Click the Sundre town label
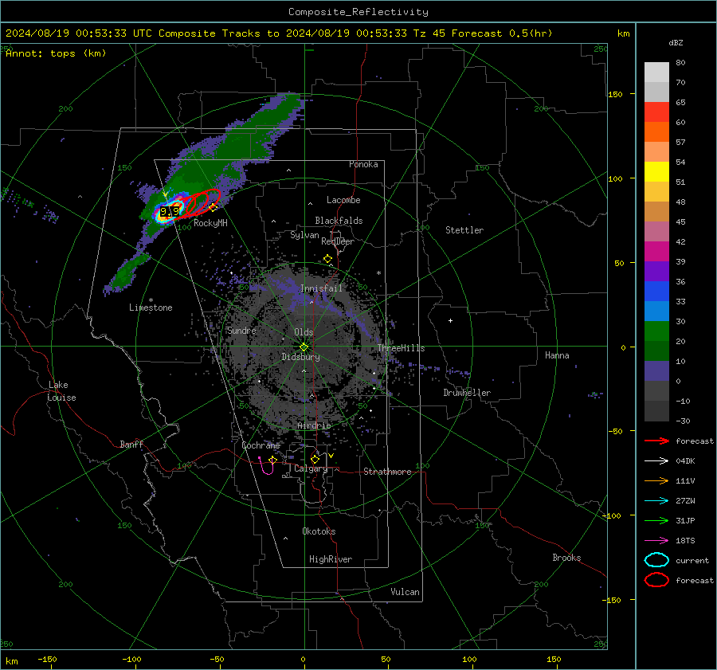This screenshot has height=670, width=717. 241,330
